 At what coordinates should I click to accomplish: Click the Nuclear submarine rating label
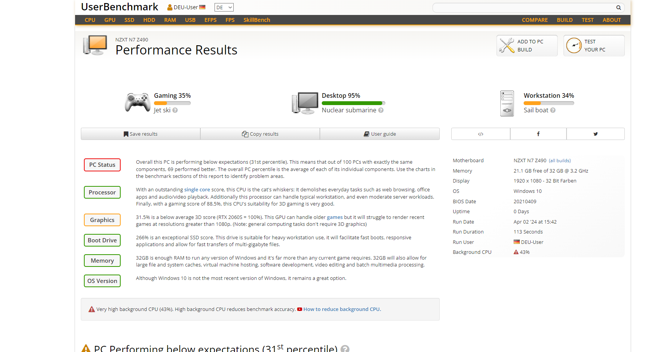pyautogui.click(x=349, y=110)
